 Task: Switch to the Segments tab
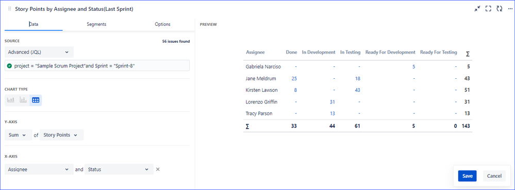pos(96,24)
